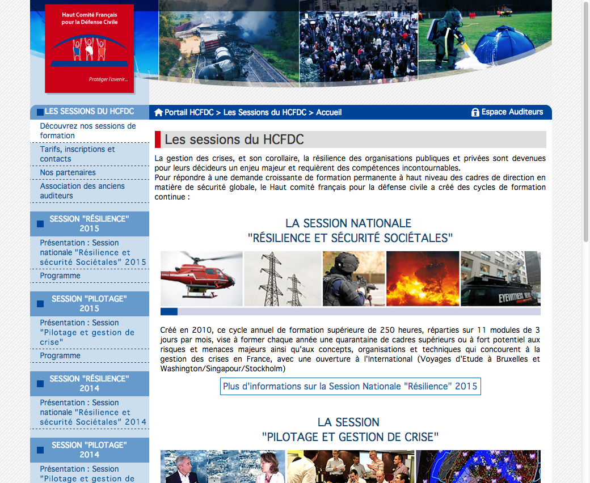Click the crisis map thumbnail
This screenshot has height=483, width=590.
click(478, 467)
